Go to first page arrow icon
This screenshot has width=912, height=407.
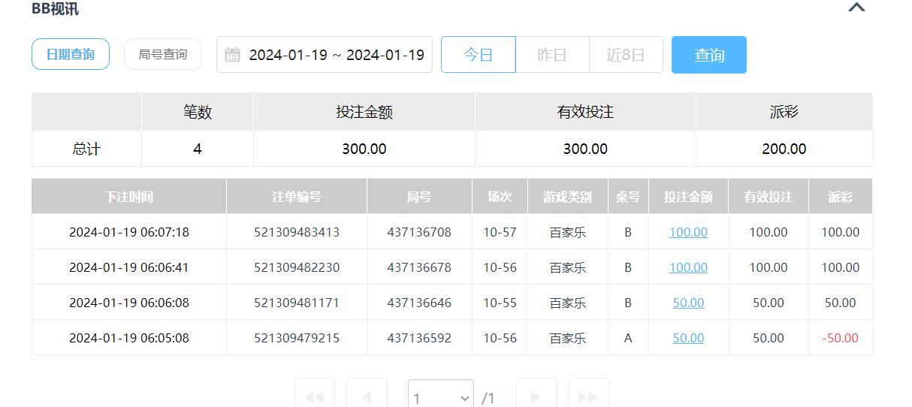(x=314, y=396)
